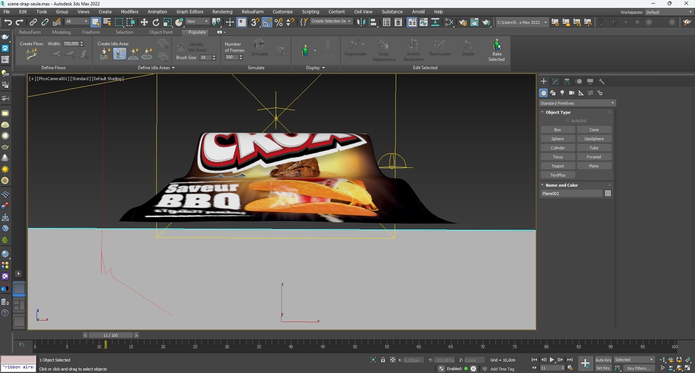The height and width of the screenshot is (373, 695).
Task: Switch to the Modeling ribbon tab
Action: (x=61, y=32)
